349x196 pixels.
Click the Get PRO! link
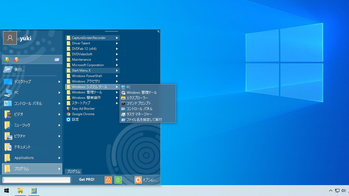[x=87, y=180]
